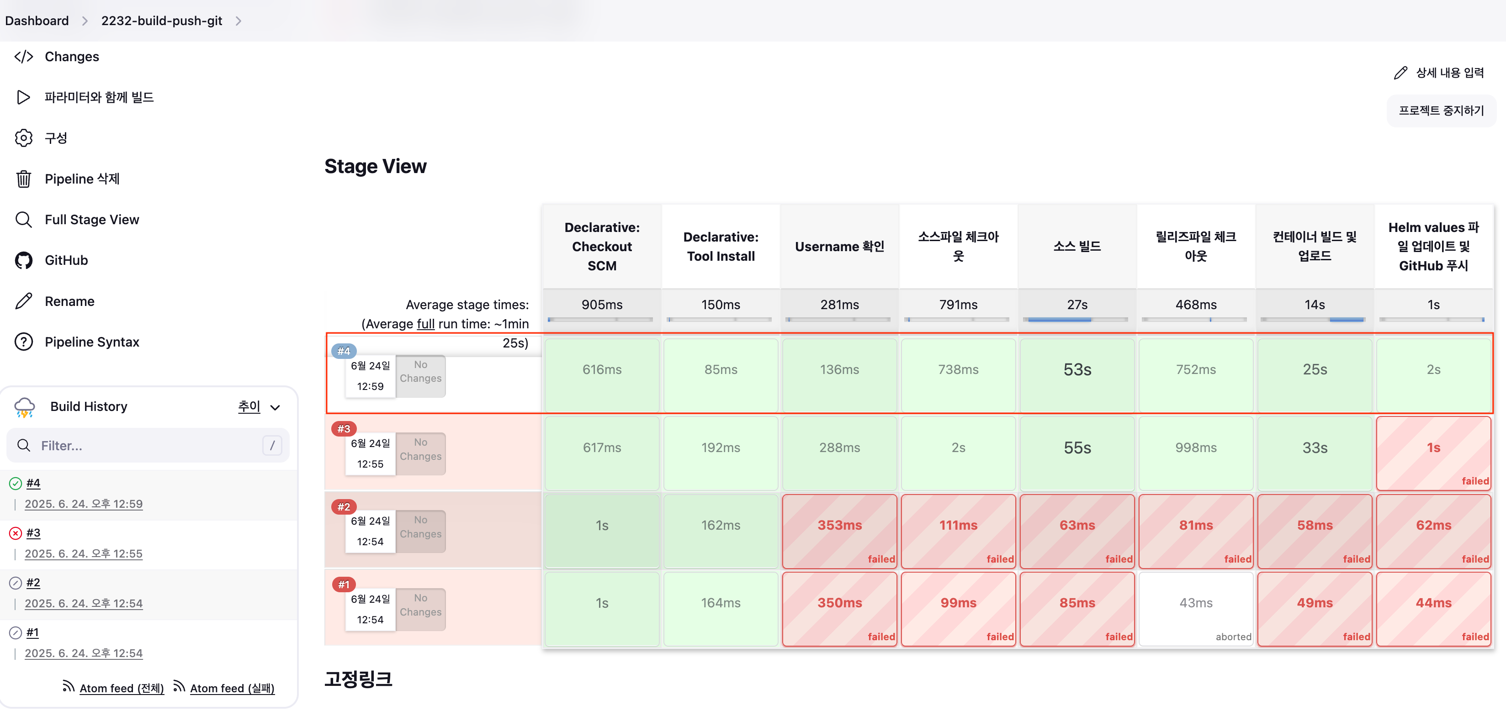1506x716 pixels.
Task: Open the failed Helm values stage of build #3
Action: 1433,453
